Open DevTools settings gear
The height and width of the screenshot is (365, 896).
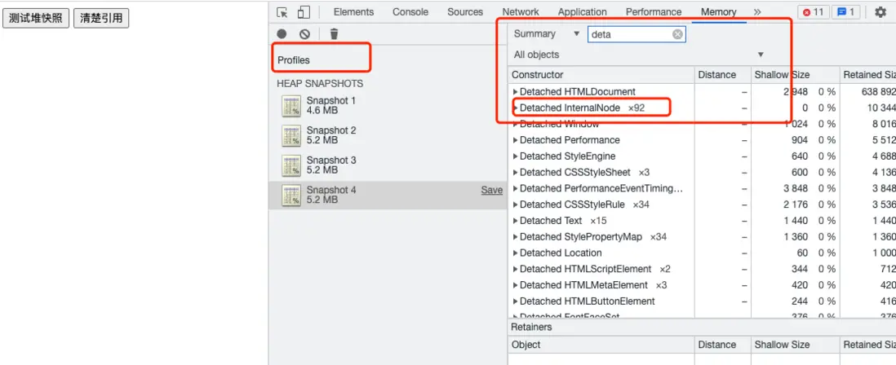tap(880, 12)
